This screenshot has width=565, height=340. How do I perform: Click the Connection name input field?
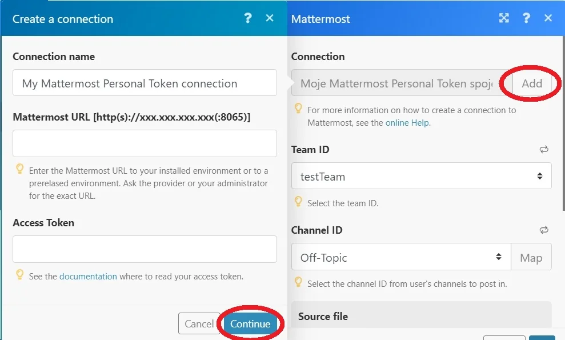coord(145,83)
